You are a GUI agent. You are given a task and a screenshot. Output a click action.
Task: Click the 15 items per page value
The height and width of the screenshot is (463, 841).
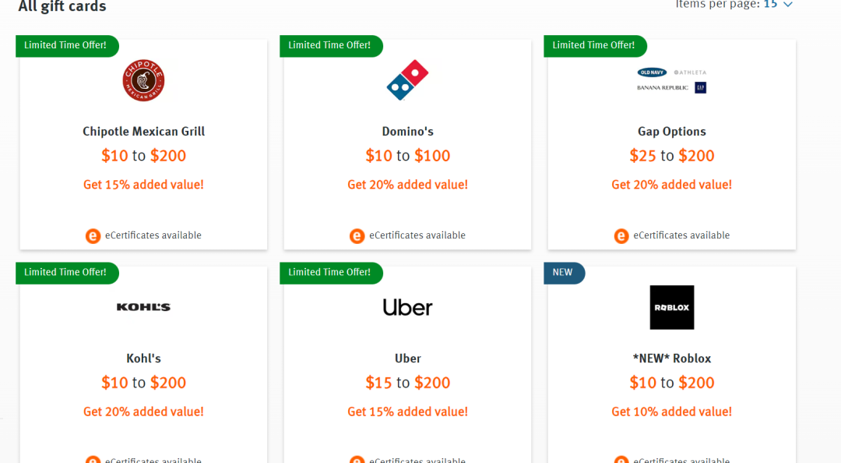[770, 5]
